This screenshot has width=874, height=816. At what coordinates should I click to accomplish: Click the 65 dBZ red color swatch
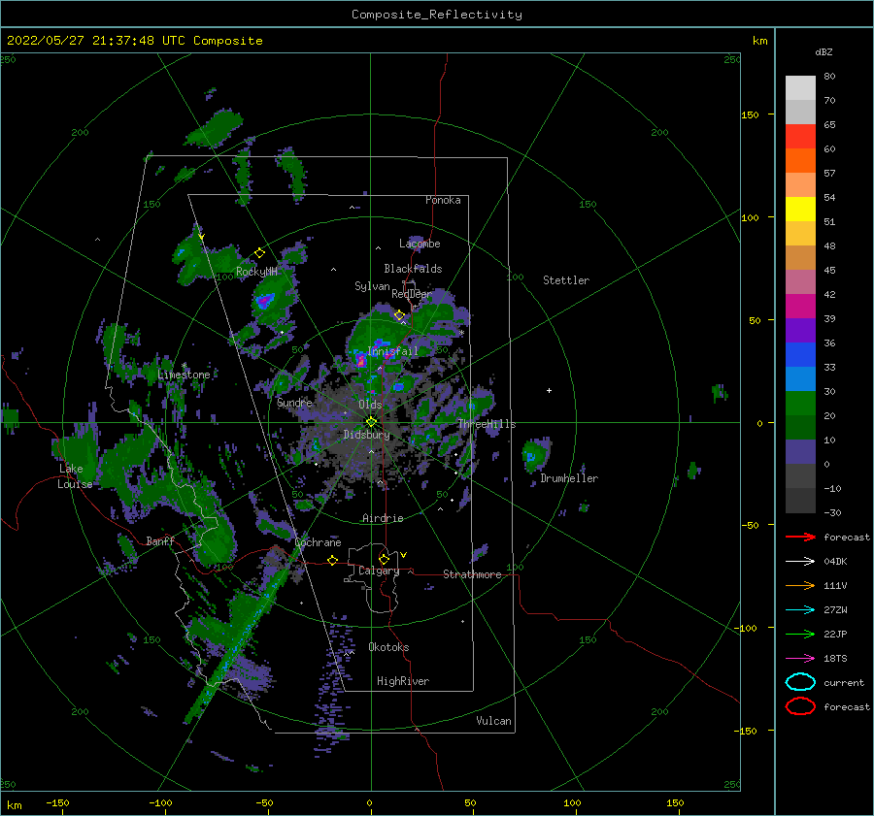click(800, 136)
